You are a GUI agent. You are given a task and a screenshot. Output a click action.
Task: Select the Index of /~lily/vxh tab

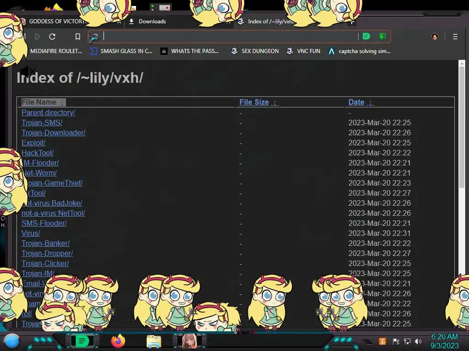point(270,21)
